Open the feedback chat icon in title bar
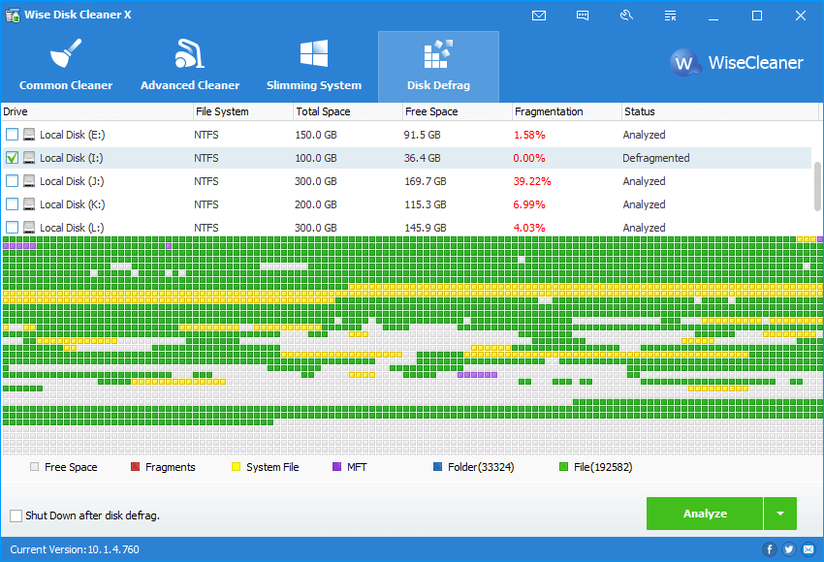This screenshot has height=562, width=824. [583, 16]
